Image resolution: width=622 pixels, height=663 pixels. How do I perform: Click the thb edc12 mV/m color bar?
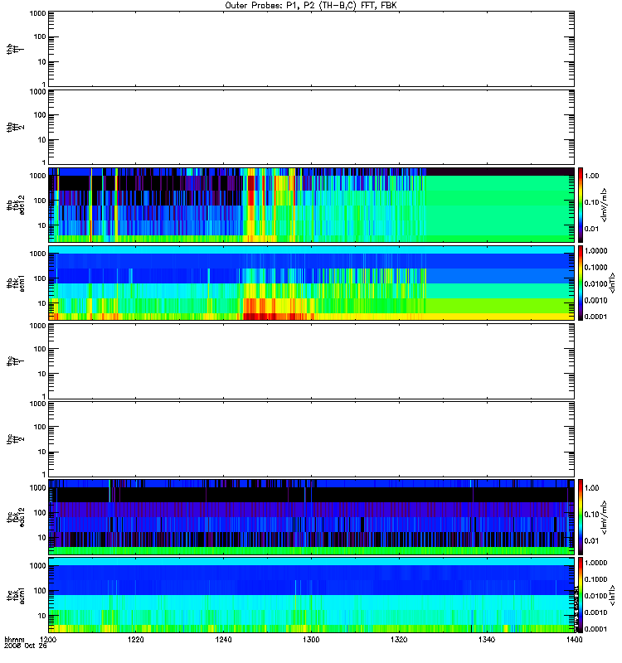pyautogui.click(x=581, y=205)
